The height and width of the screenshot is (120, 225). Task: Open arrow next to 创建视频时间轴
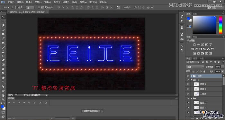(102, 111)
